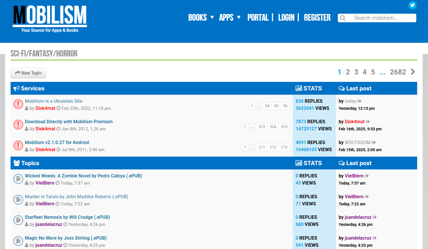Viewport: 428px width, 249px height.
Task: Jump to page 2682 in pagination
Action: tap(398, 72)
